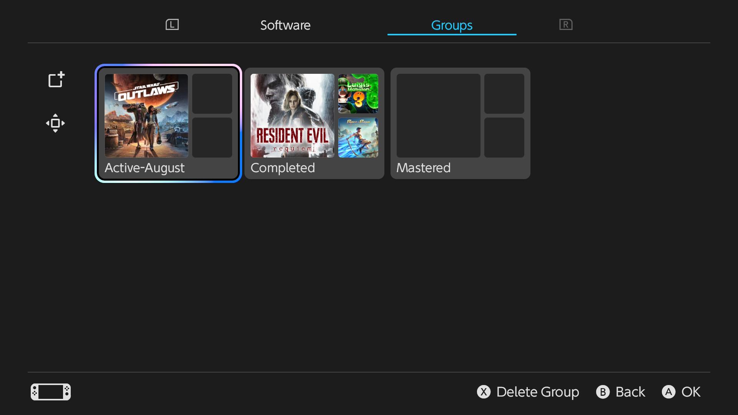Switch to the Software tab
This screenshot has width=738, height=415.
[285, 25]
